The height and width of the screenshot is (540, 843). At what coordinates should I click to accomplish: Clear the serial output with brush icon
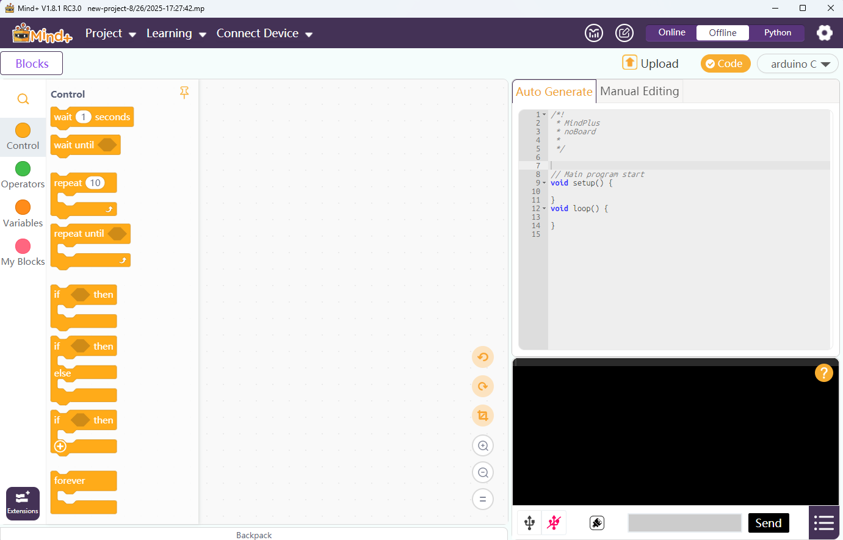click(x=596, y=523)
